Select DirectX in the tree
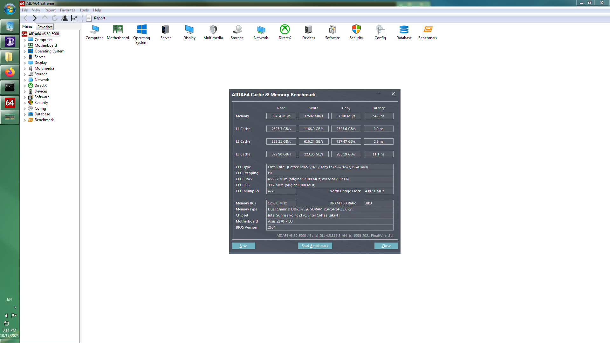 [x=41, y=86]
